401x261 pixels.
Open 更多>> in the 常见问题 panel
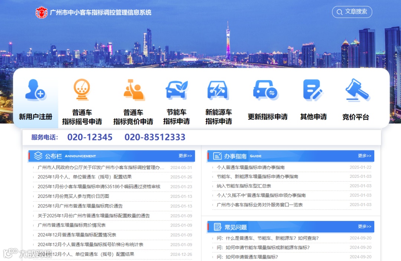[365, 226]
